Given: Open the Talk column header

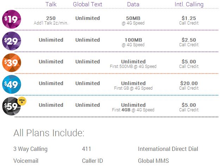Looking at the screenshot, I should coord(51,4).
